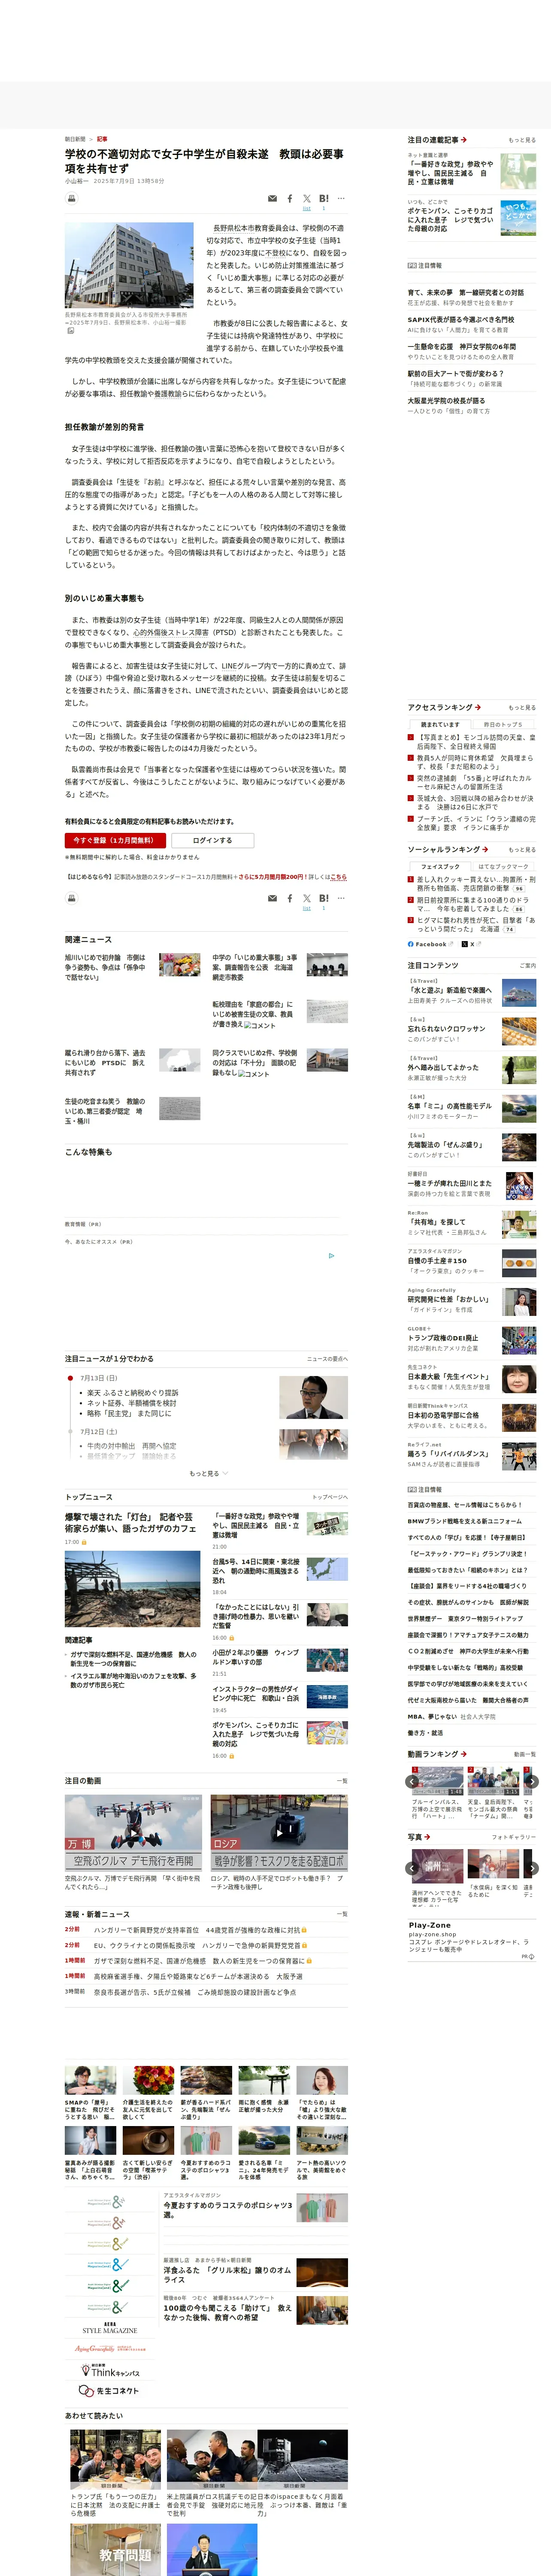Share on X icon above the article photo
This screenshot has height=2576, width=551.
[307, 199]
